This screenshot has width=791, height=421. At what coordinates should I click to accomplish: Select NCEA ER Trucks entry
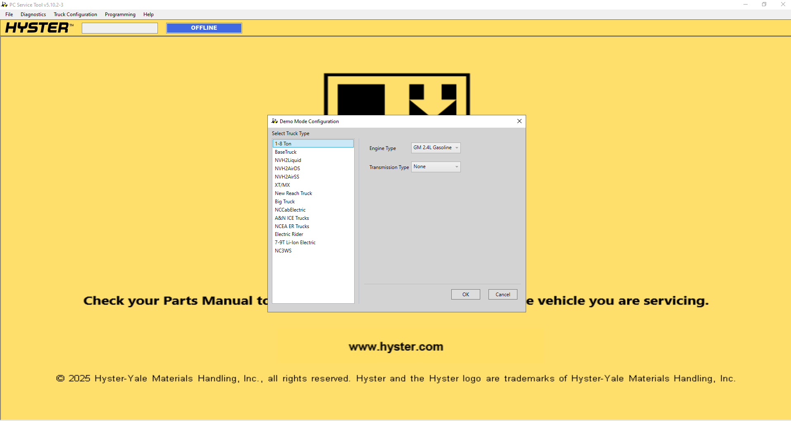pyautogui.click(x=313, y=226)
